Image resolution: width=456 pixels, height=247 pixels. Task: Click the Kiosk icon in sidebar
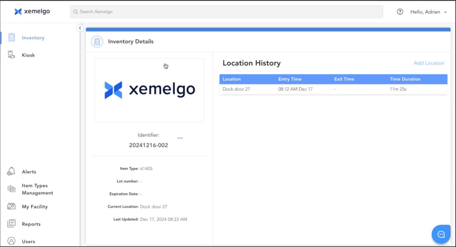(11, 55)
